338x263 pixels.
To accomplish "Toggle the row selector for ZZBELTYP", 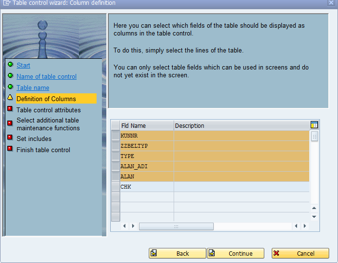I will [116, 146].
